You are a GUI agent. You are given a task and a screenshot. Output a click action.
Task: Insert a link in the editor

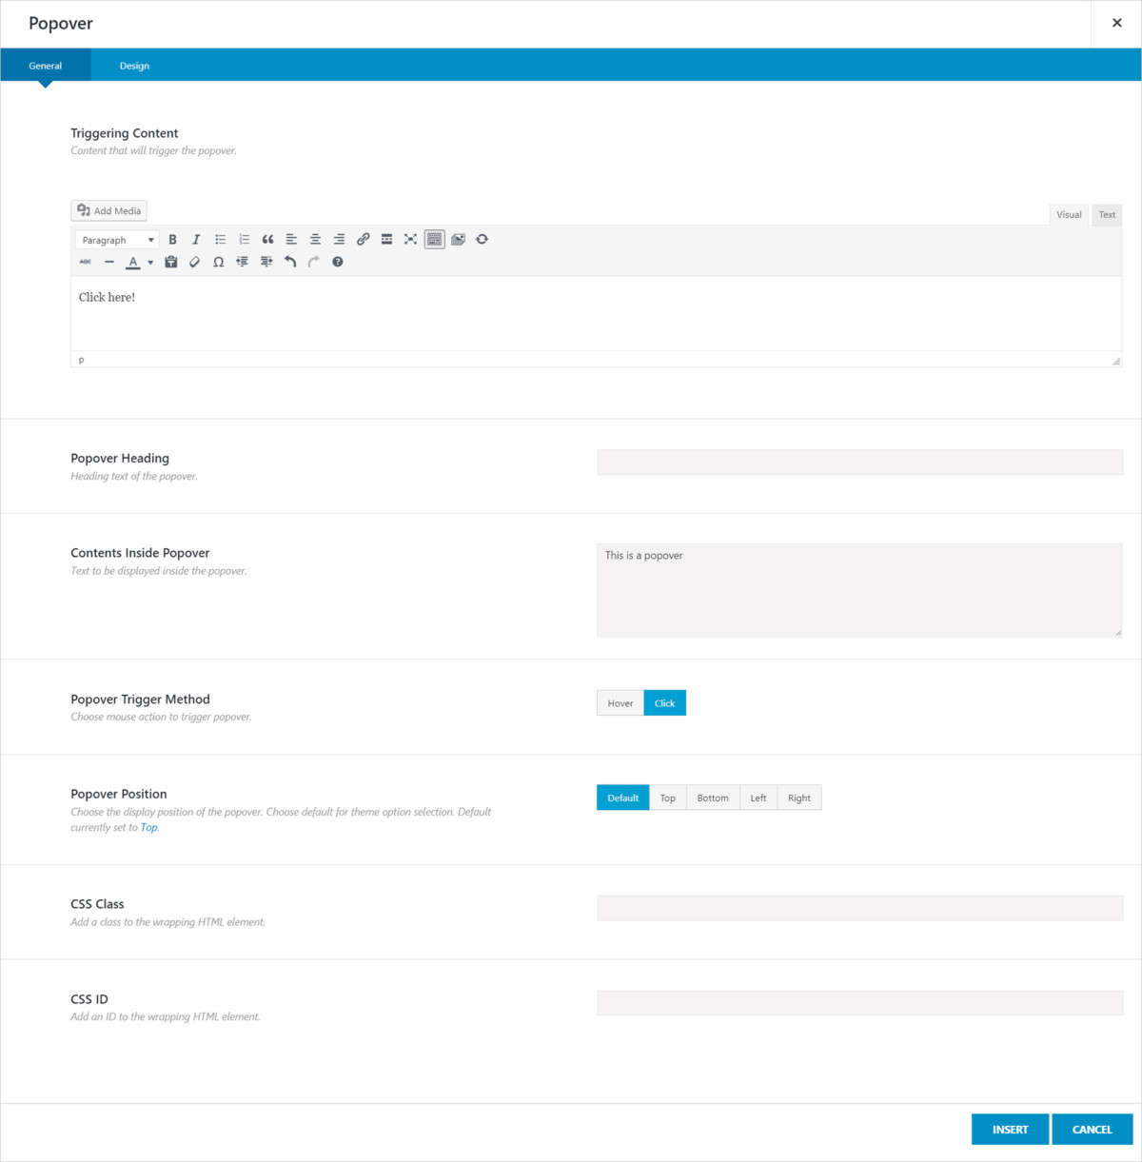tap(363, 239)
